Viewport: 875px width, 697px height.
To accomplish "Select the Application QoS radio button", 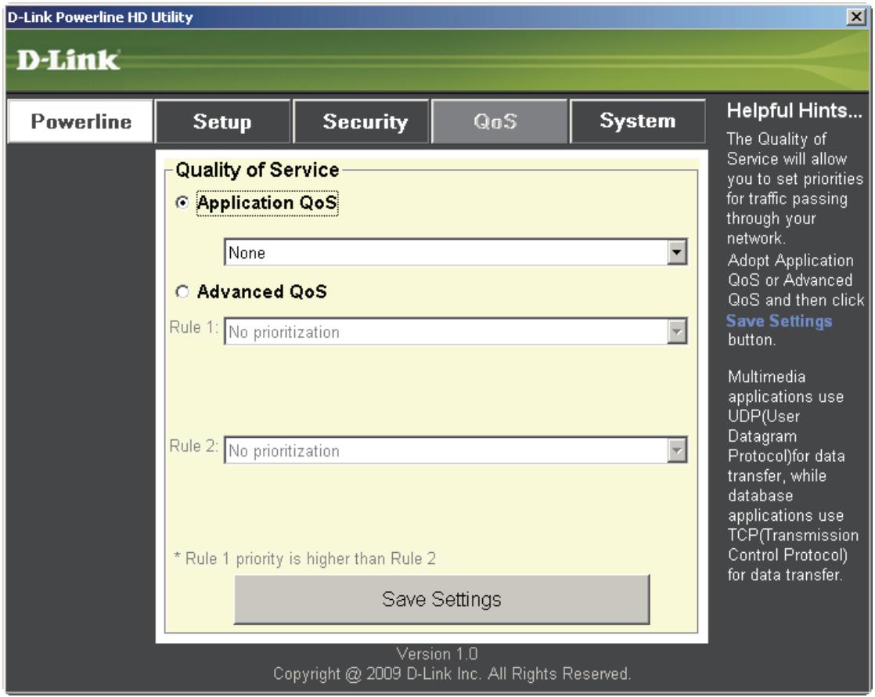I will click(x=182, y=203).
